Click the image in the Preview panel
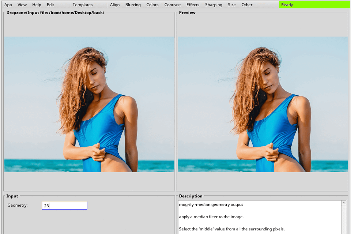This screenshot has height=234, width=351. pyautogui.click(x=262, y=104)
